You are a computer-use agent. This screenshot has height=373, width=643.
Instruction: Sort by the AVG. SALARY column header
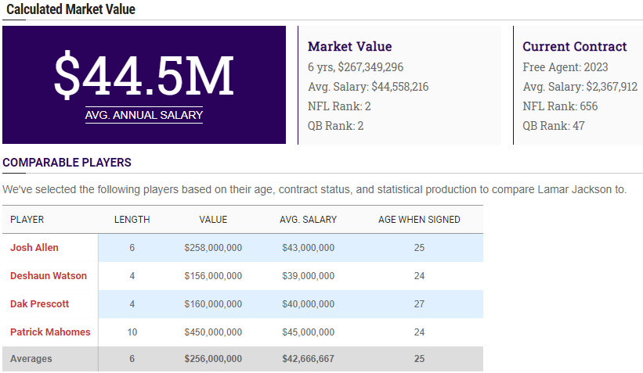308,220
